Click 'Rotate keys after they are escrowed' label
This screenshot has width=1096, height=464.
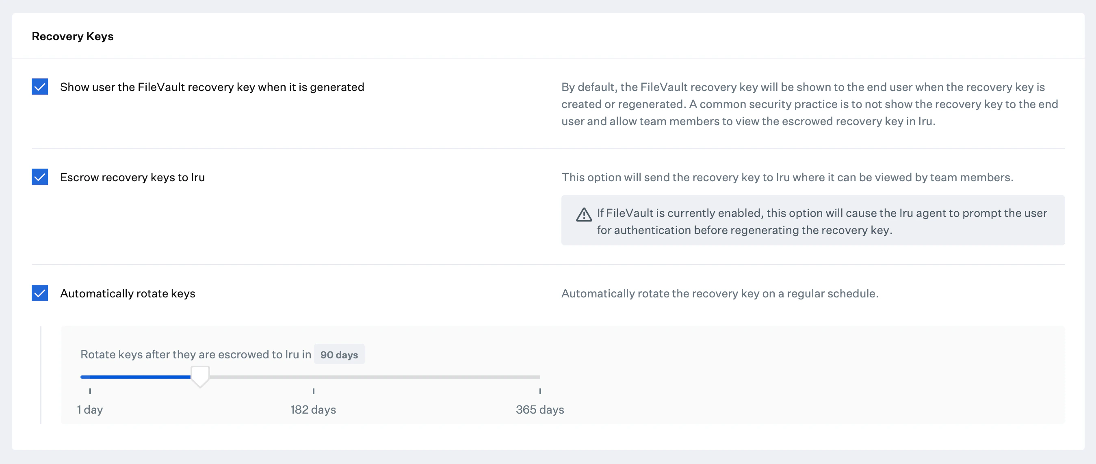point(195,354)
